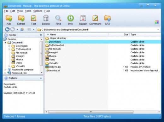Viewport: 164px width, 122px height.
Task: Open the File menu
Action: point(6,11)
